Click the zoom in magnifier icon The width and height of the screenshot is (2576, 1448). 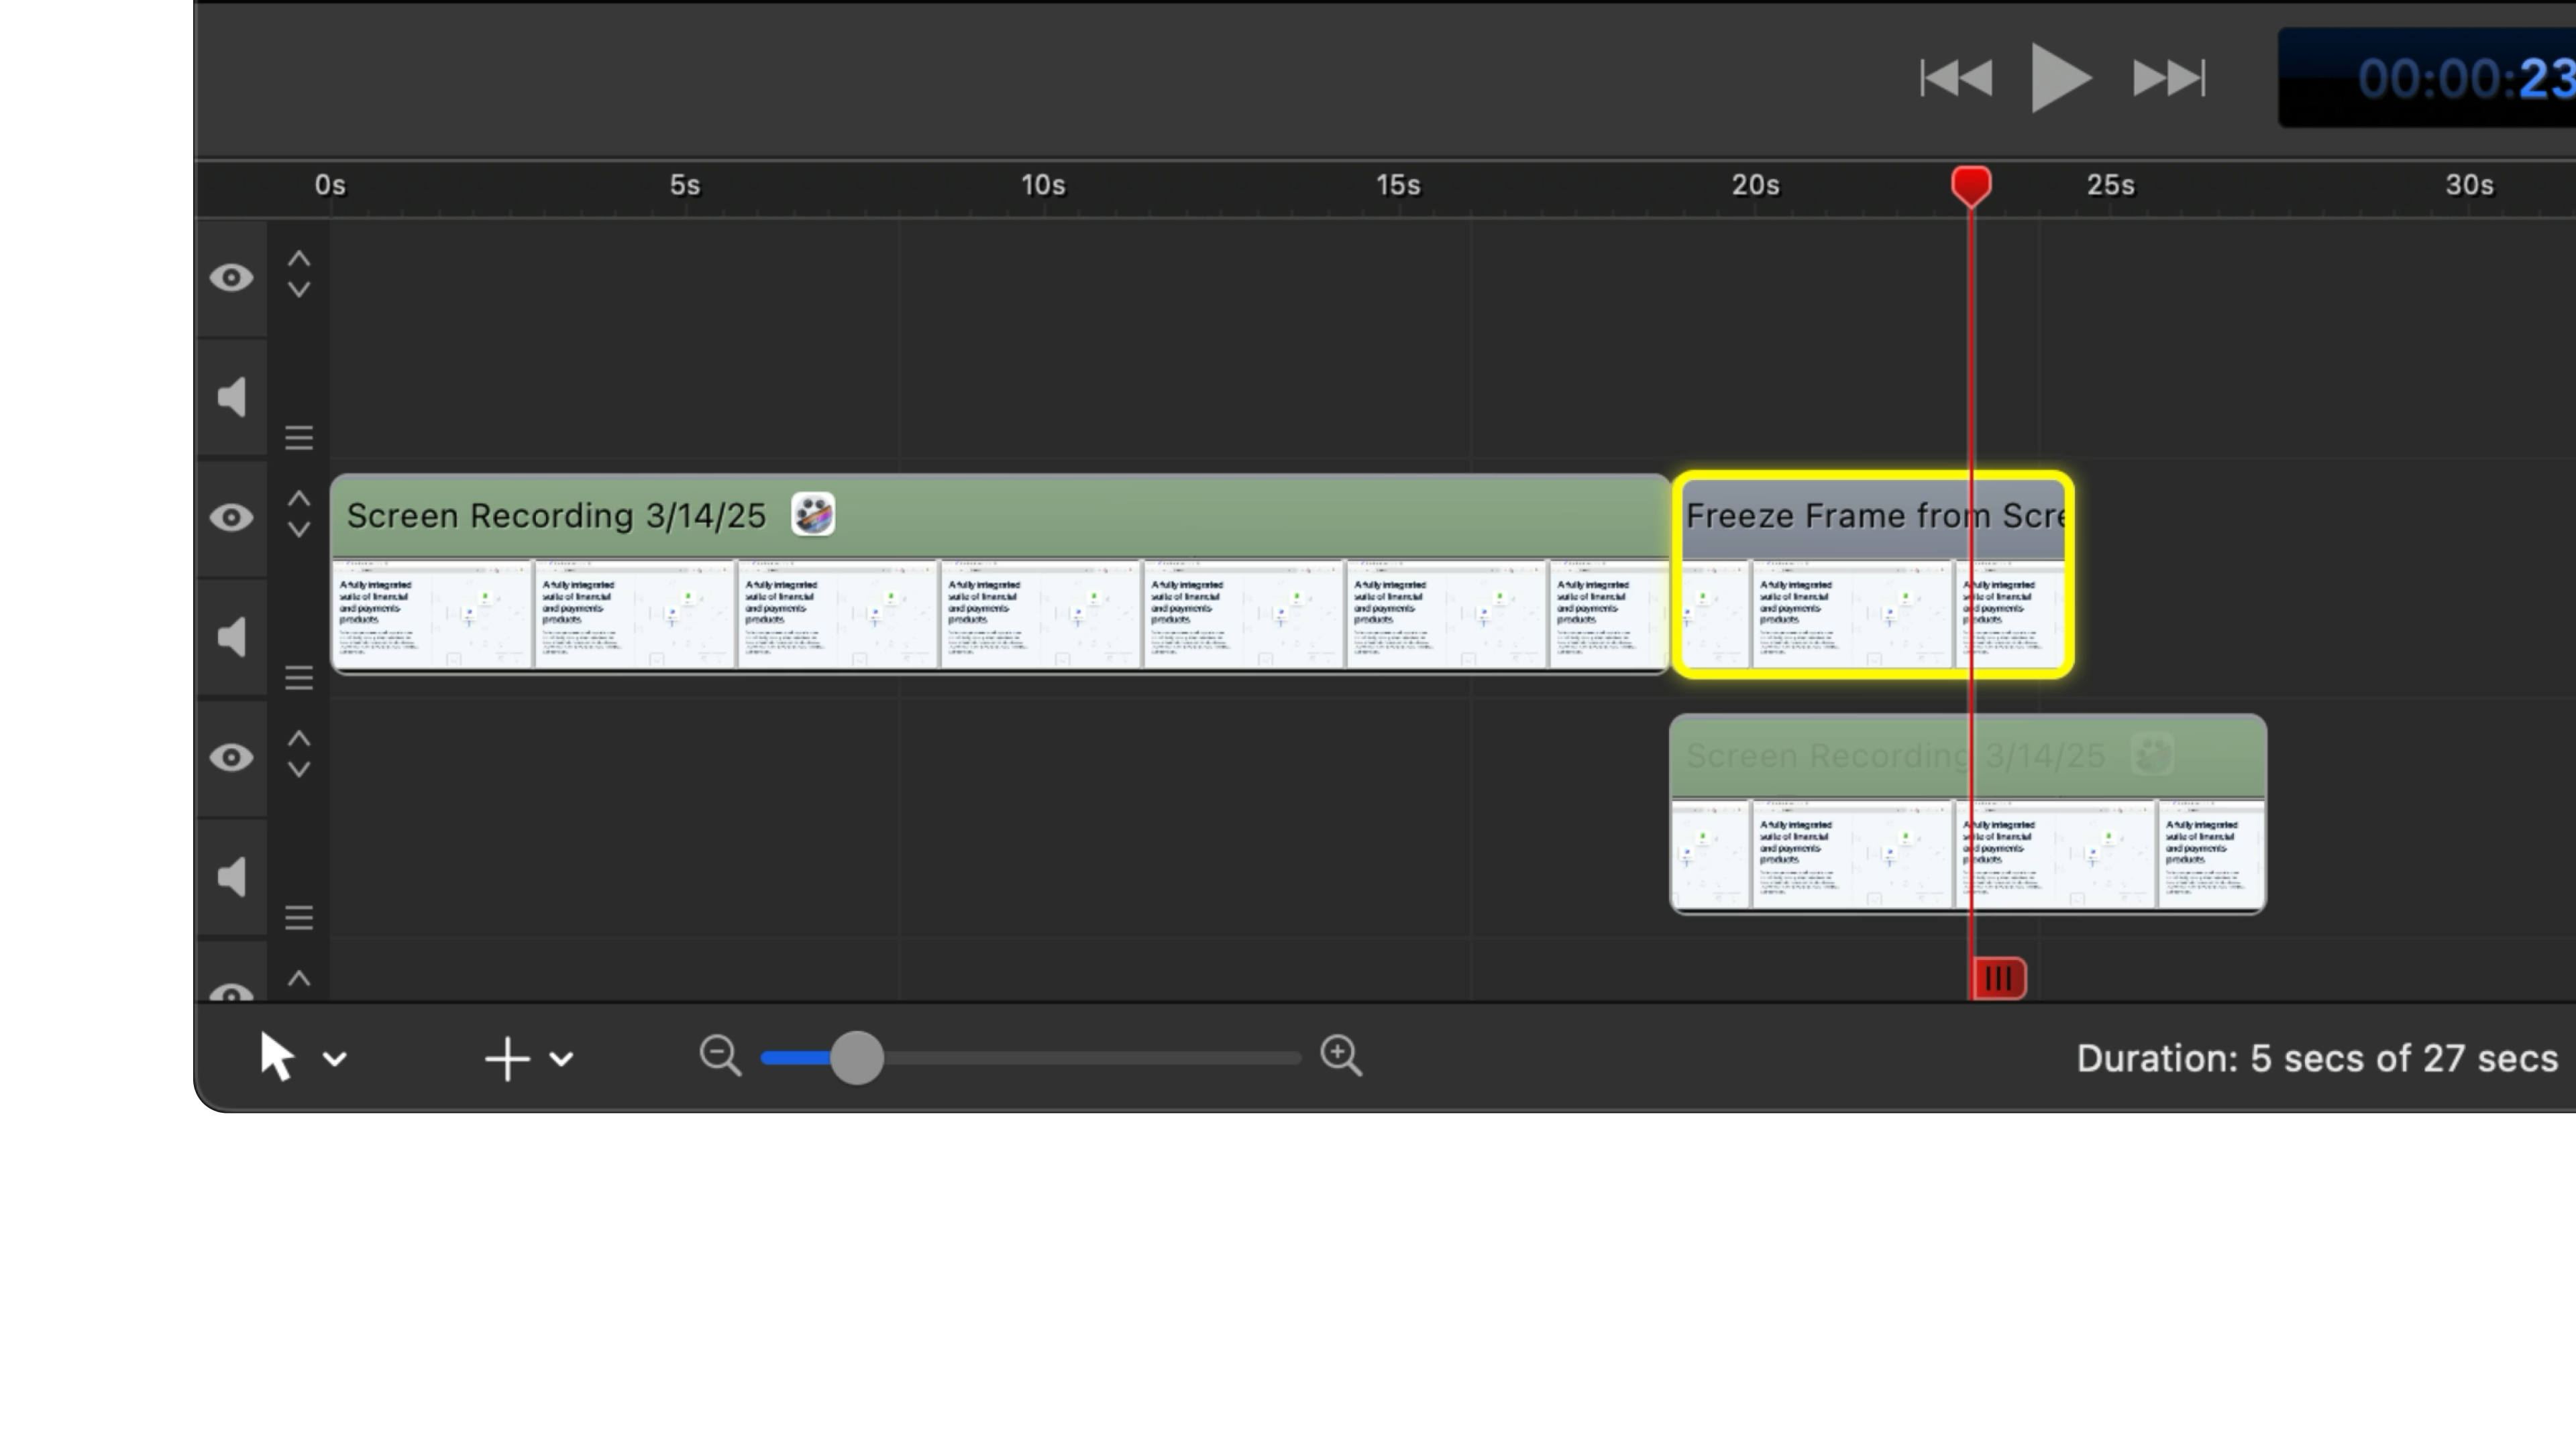pos(1340,1055)
